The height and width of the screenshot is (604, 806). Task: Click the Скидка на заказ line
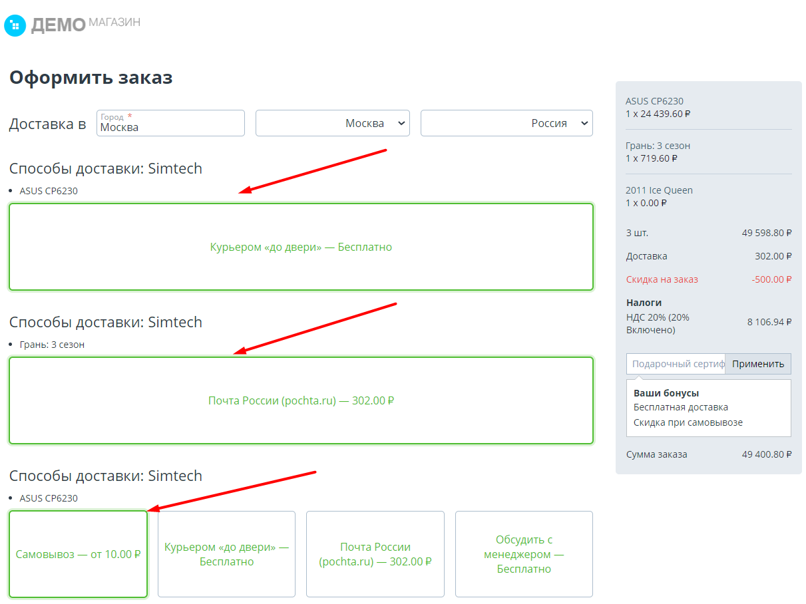point(709,279)
